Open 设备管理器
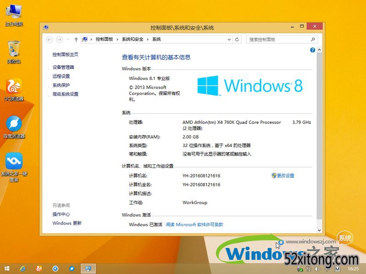This screenshot has height=274, width=366. [x=63, y=67]
